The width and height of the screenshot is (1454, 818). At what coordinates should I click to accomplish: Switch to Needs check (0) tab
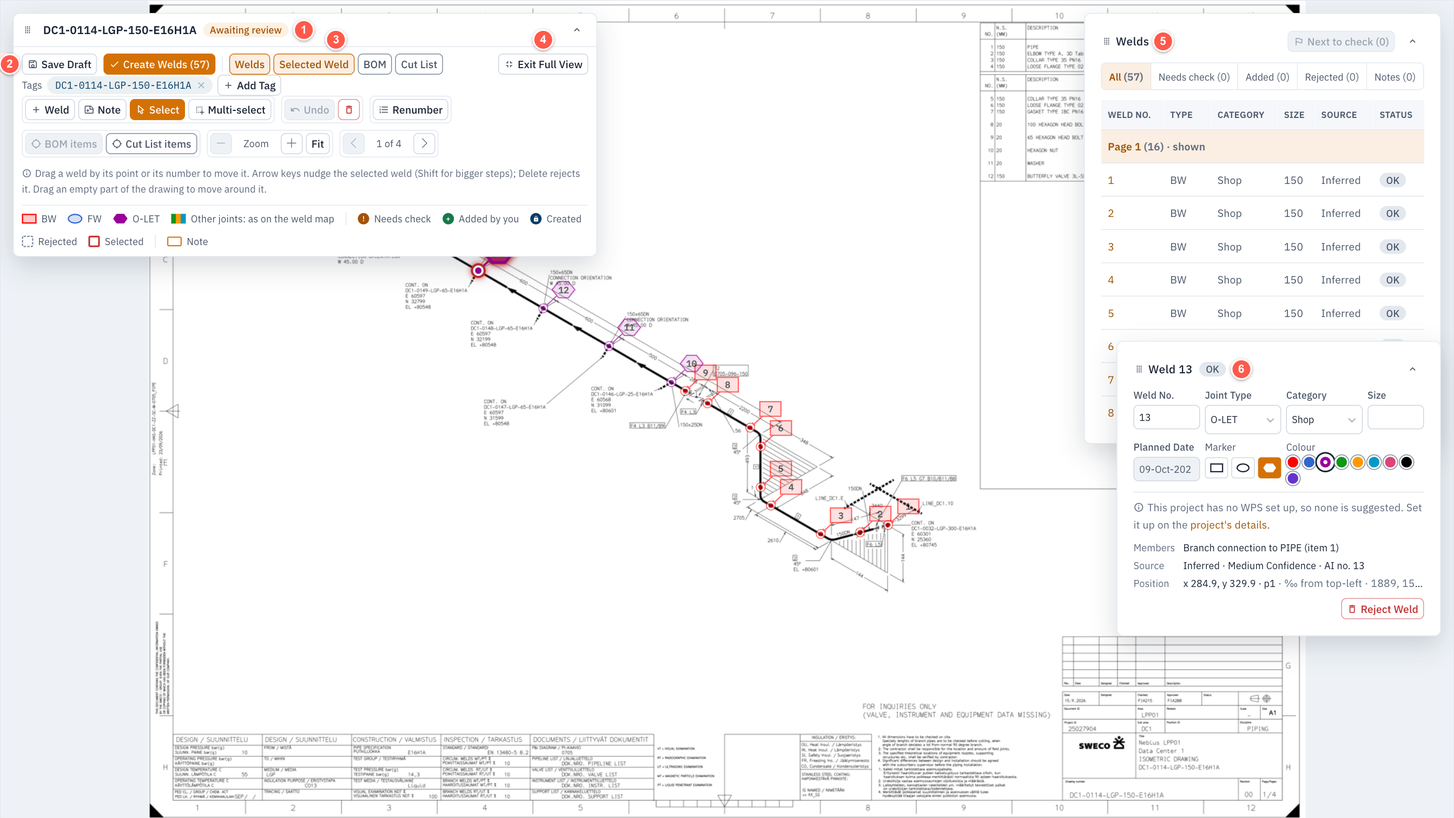pos(1194,77)
